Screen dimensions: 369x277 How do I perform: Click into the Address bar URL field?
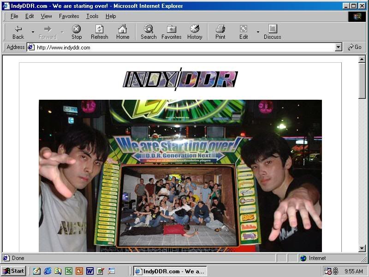click(185, 48)
